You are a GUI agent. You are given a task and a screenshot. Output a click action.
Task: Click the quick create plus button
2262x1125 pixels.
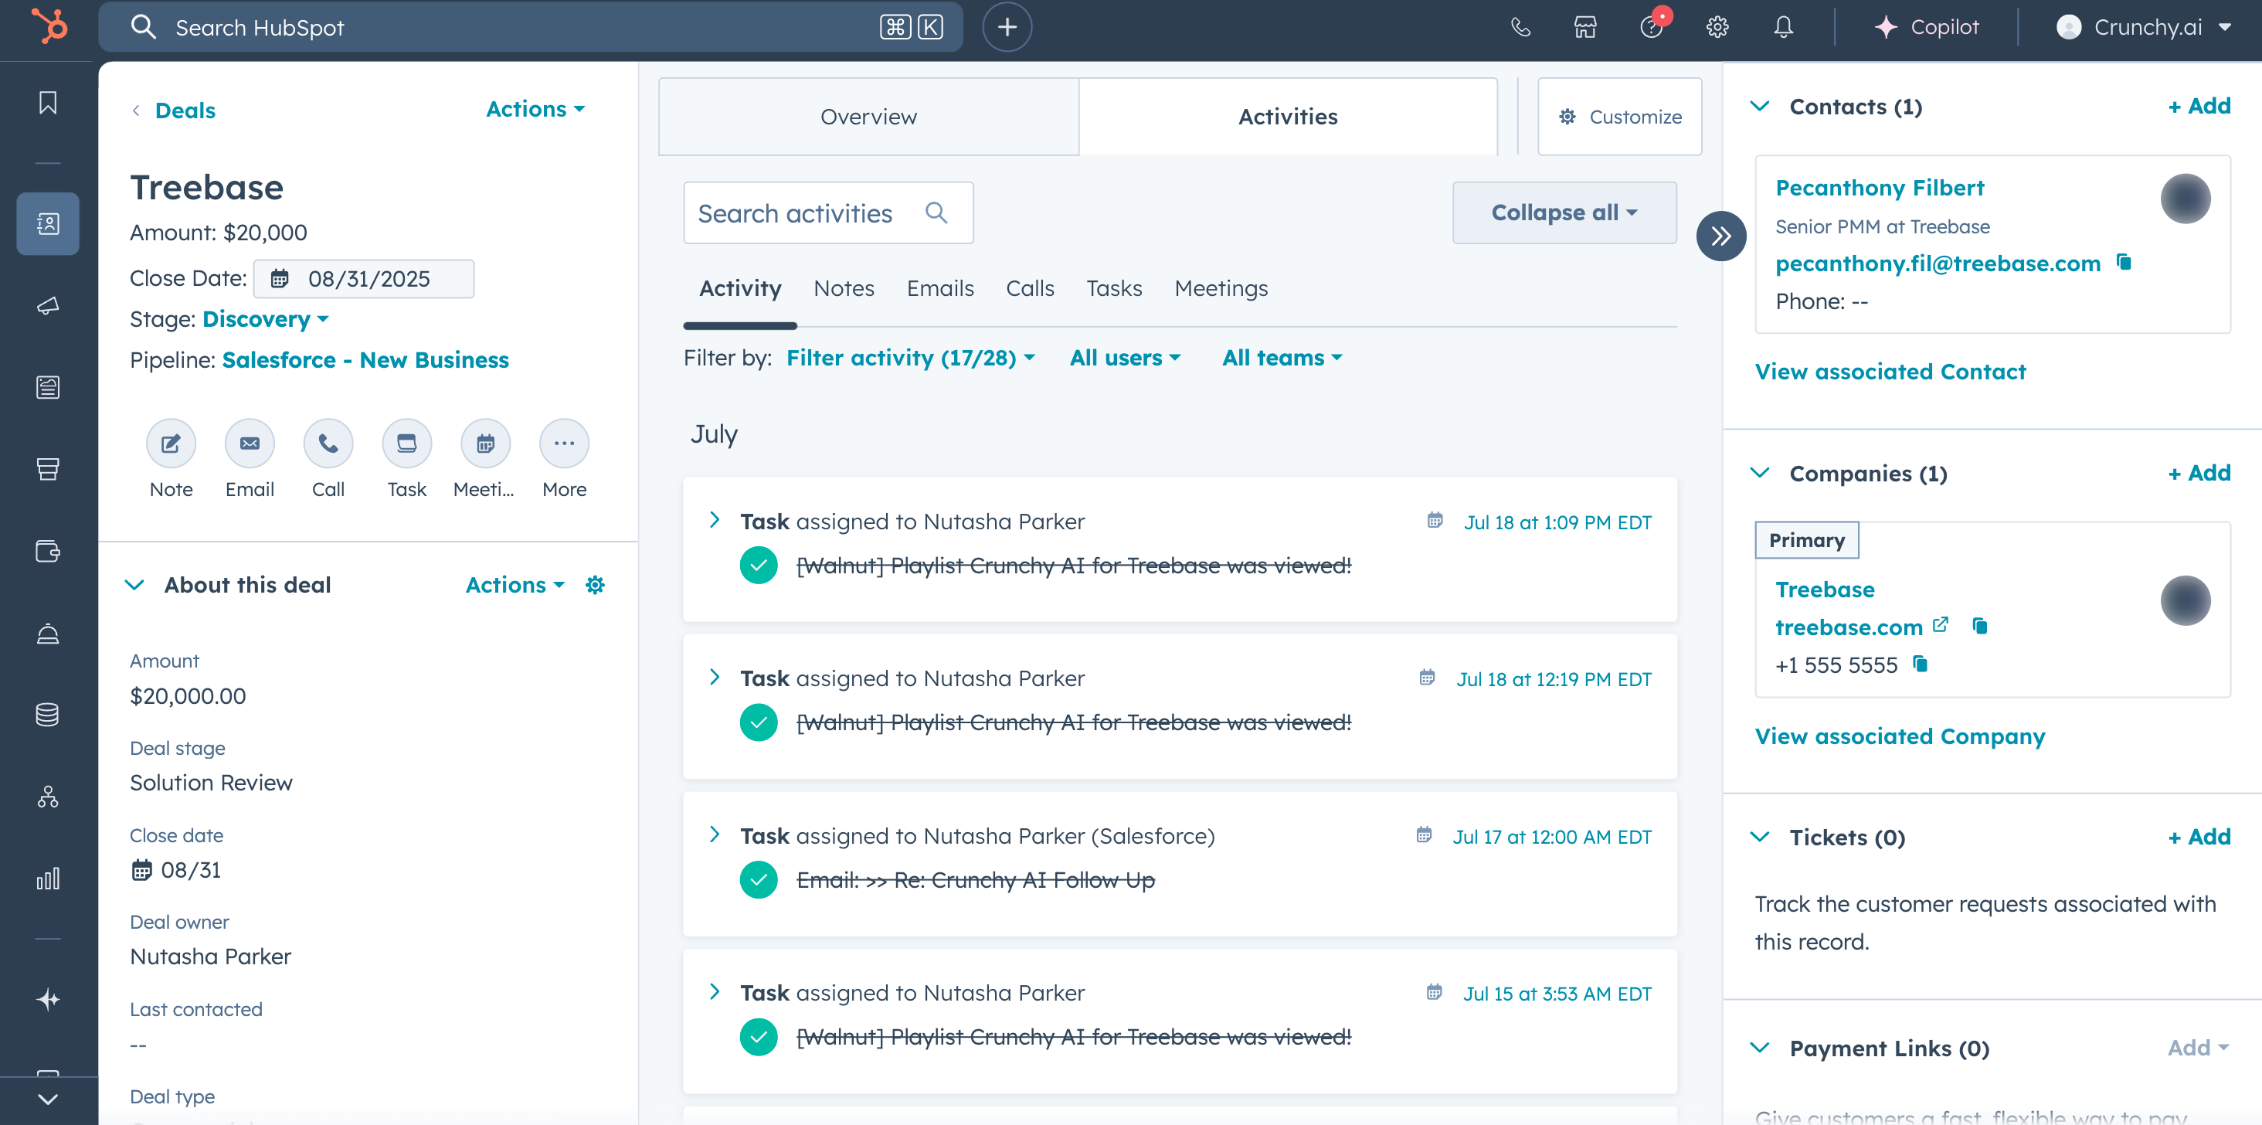click(x=1007, y=27)
